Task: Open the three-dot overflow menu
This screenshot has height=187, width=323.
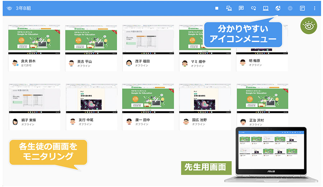Action: pos(314,8)
